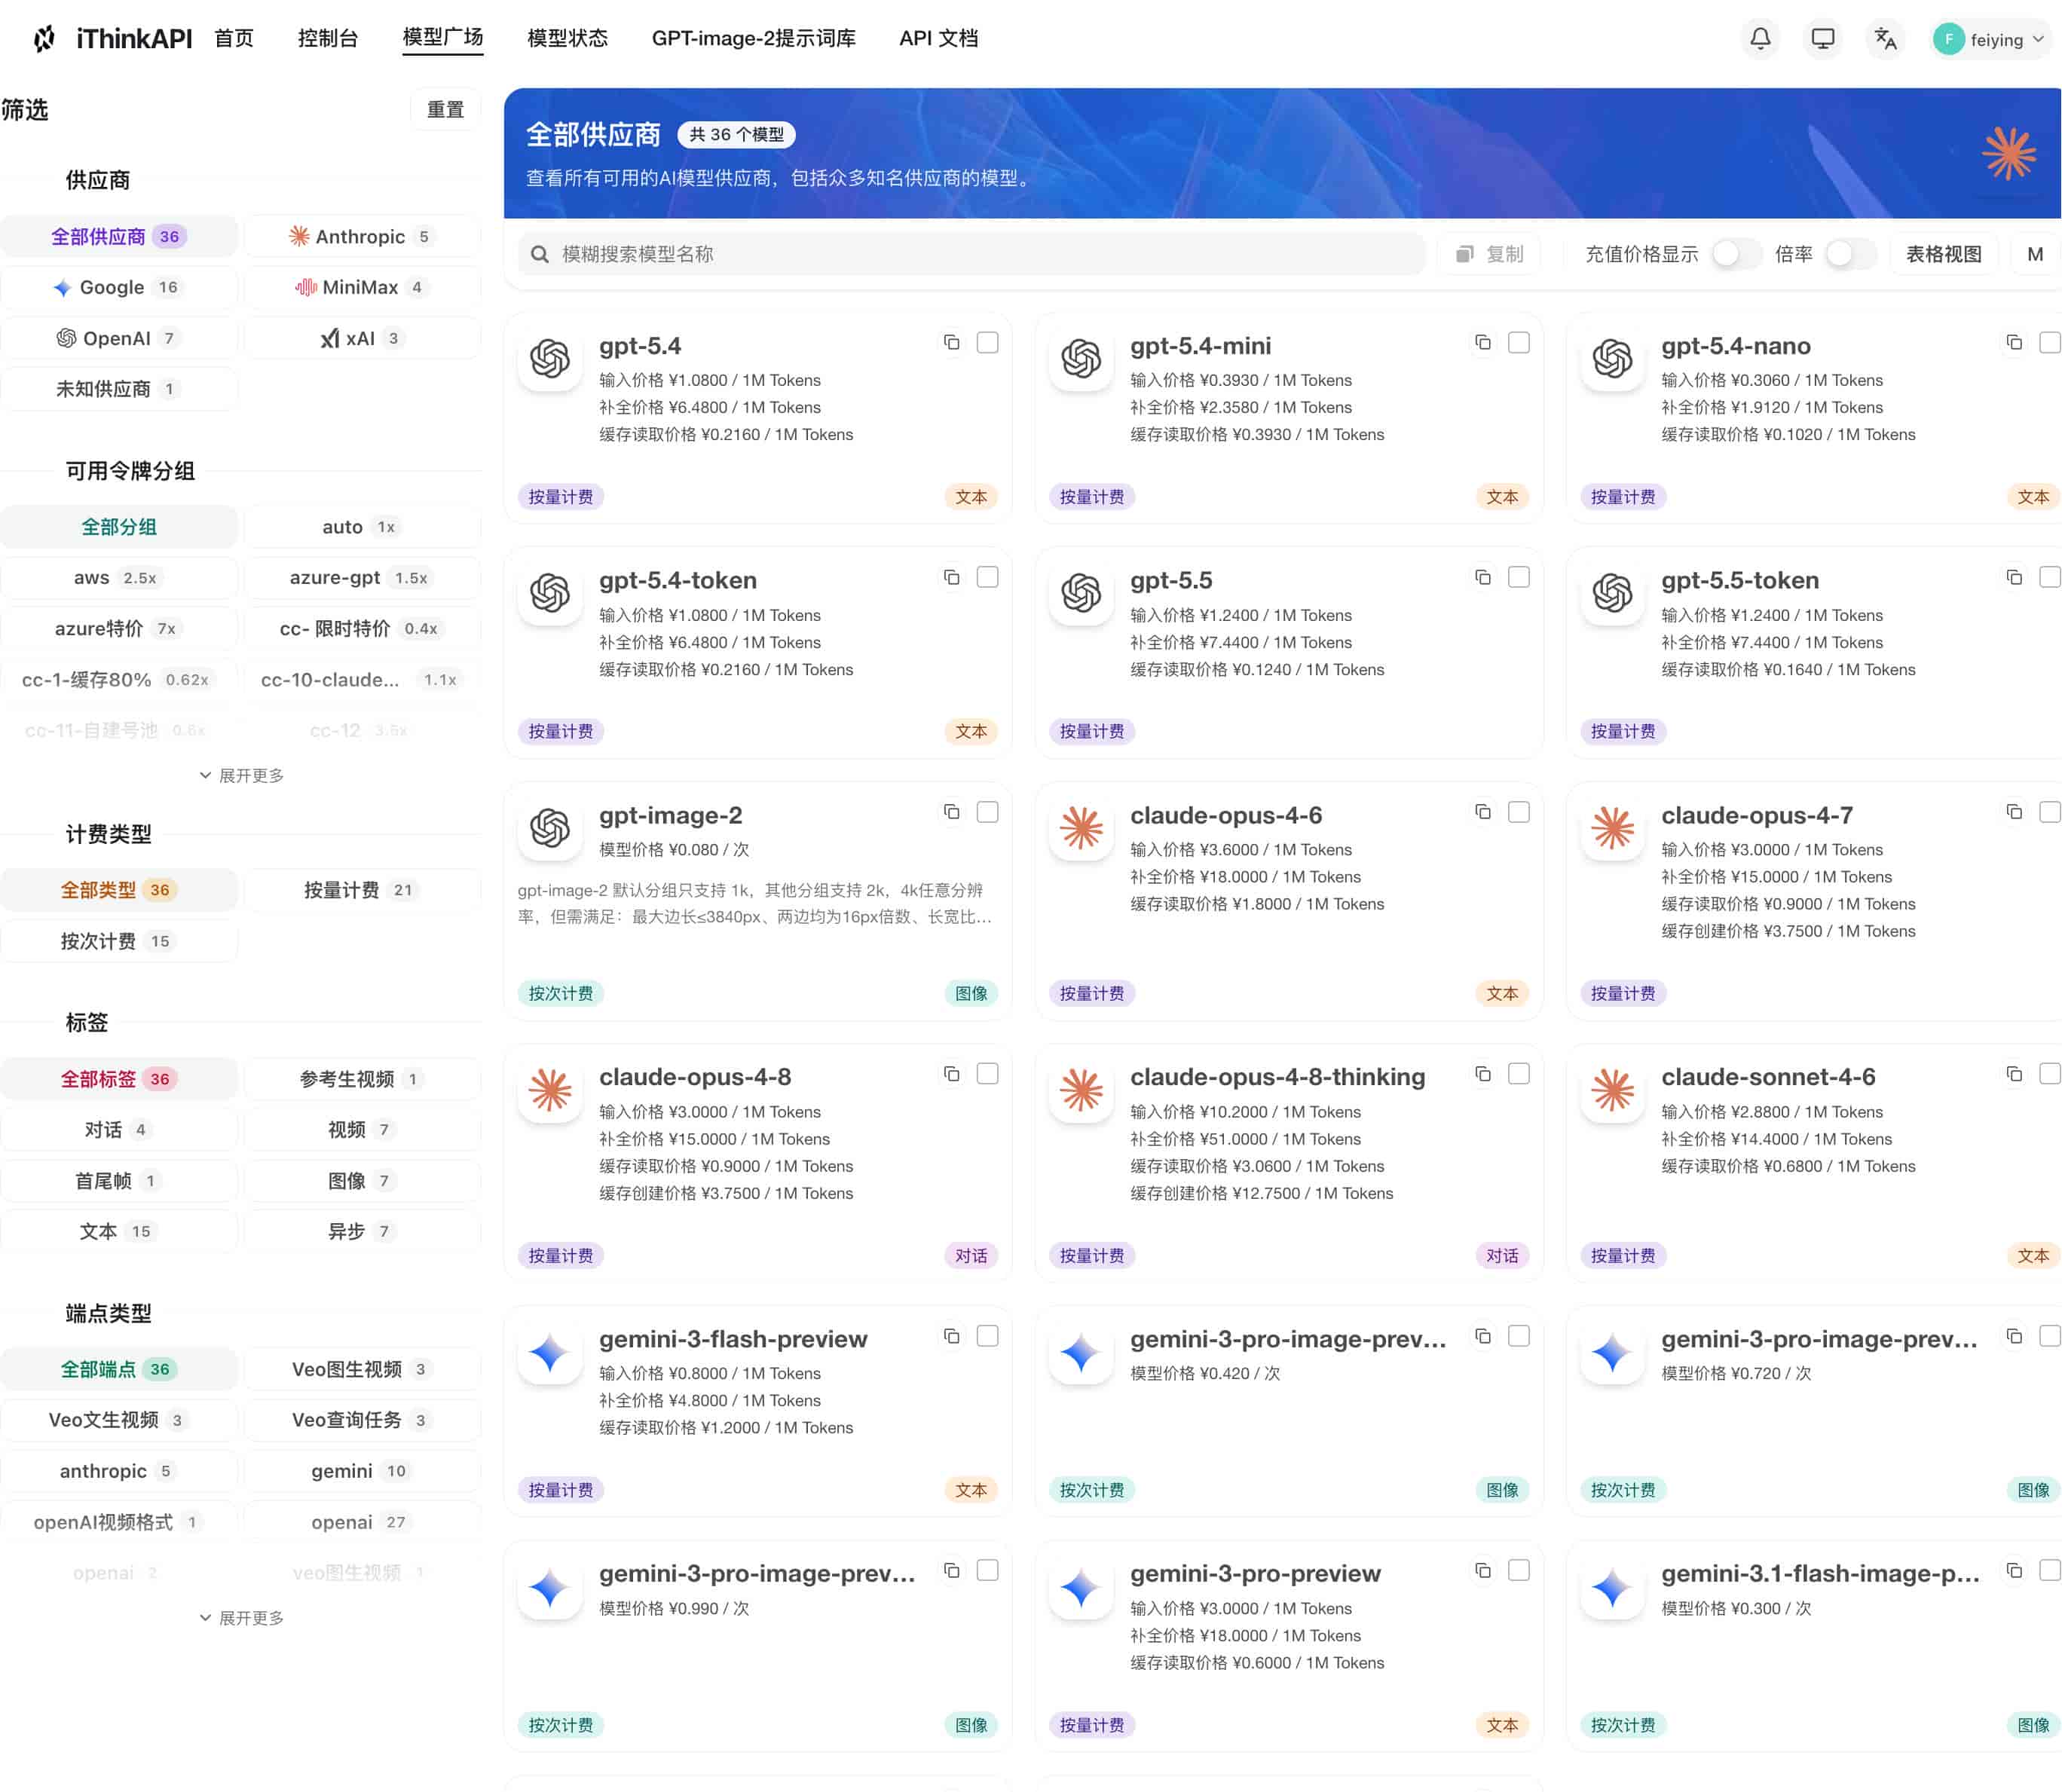
Task: Click the iThinkAPI logo icon
Action: pyautogui.click(x=44, y=39)
